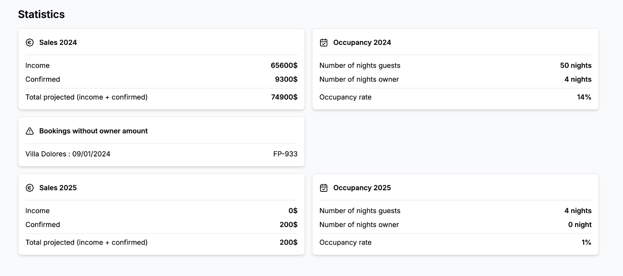Viewport: 623px width, 276px height.
Task: Click the Income row in Sales 2024
Action: [37, 66]
